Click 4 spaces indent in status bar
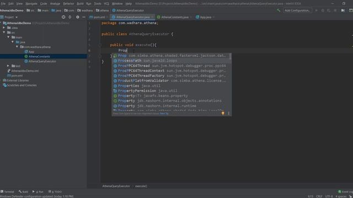Viewport: 353px width, 198px height. pos(341,196)
